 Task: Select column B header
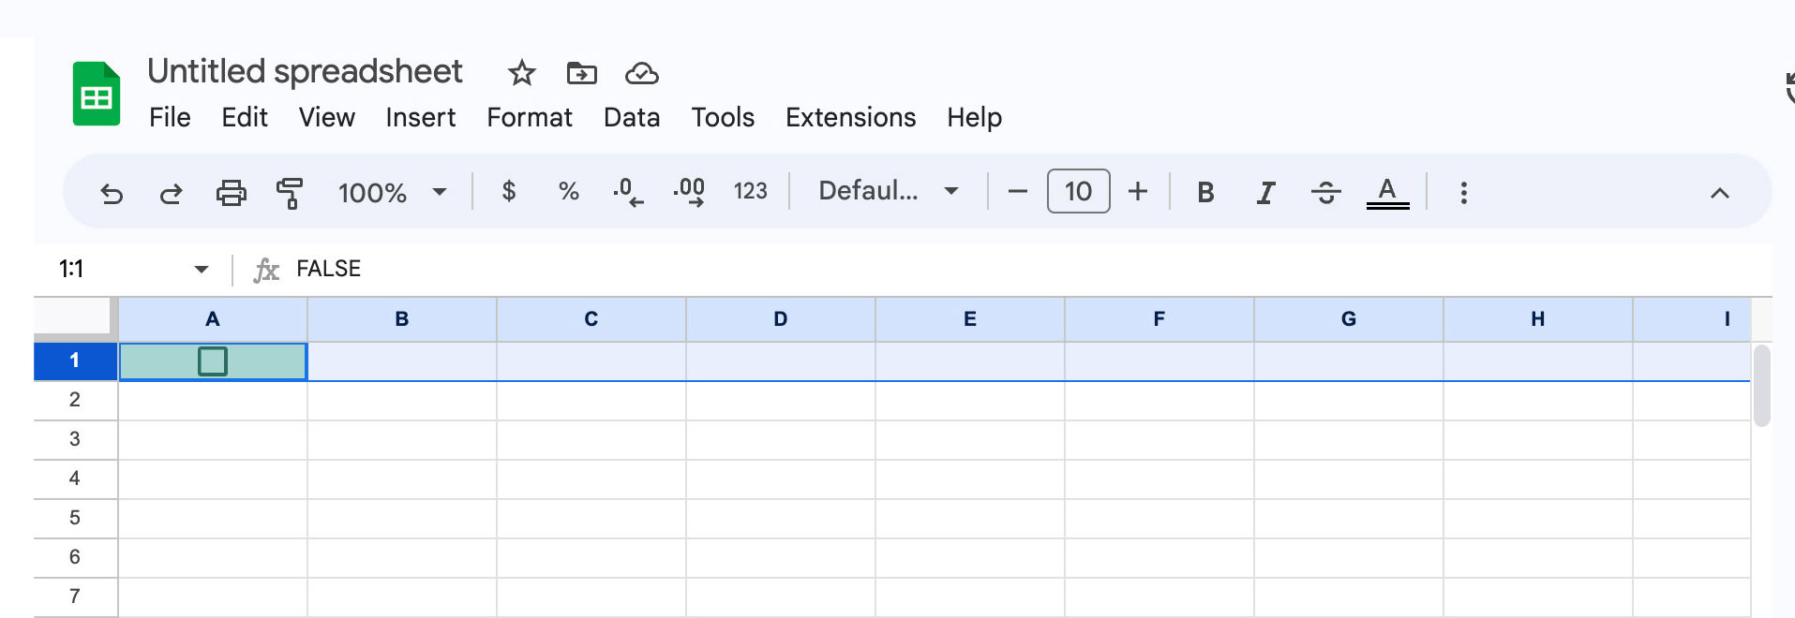402,319
